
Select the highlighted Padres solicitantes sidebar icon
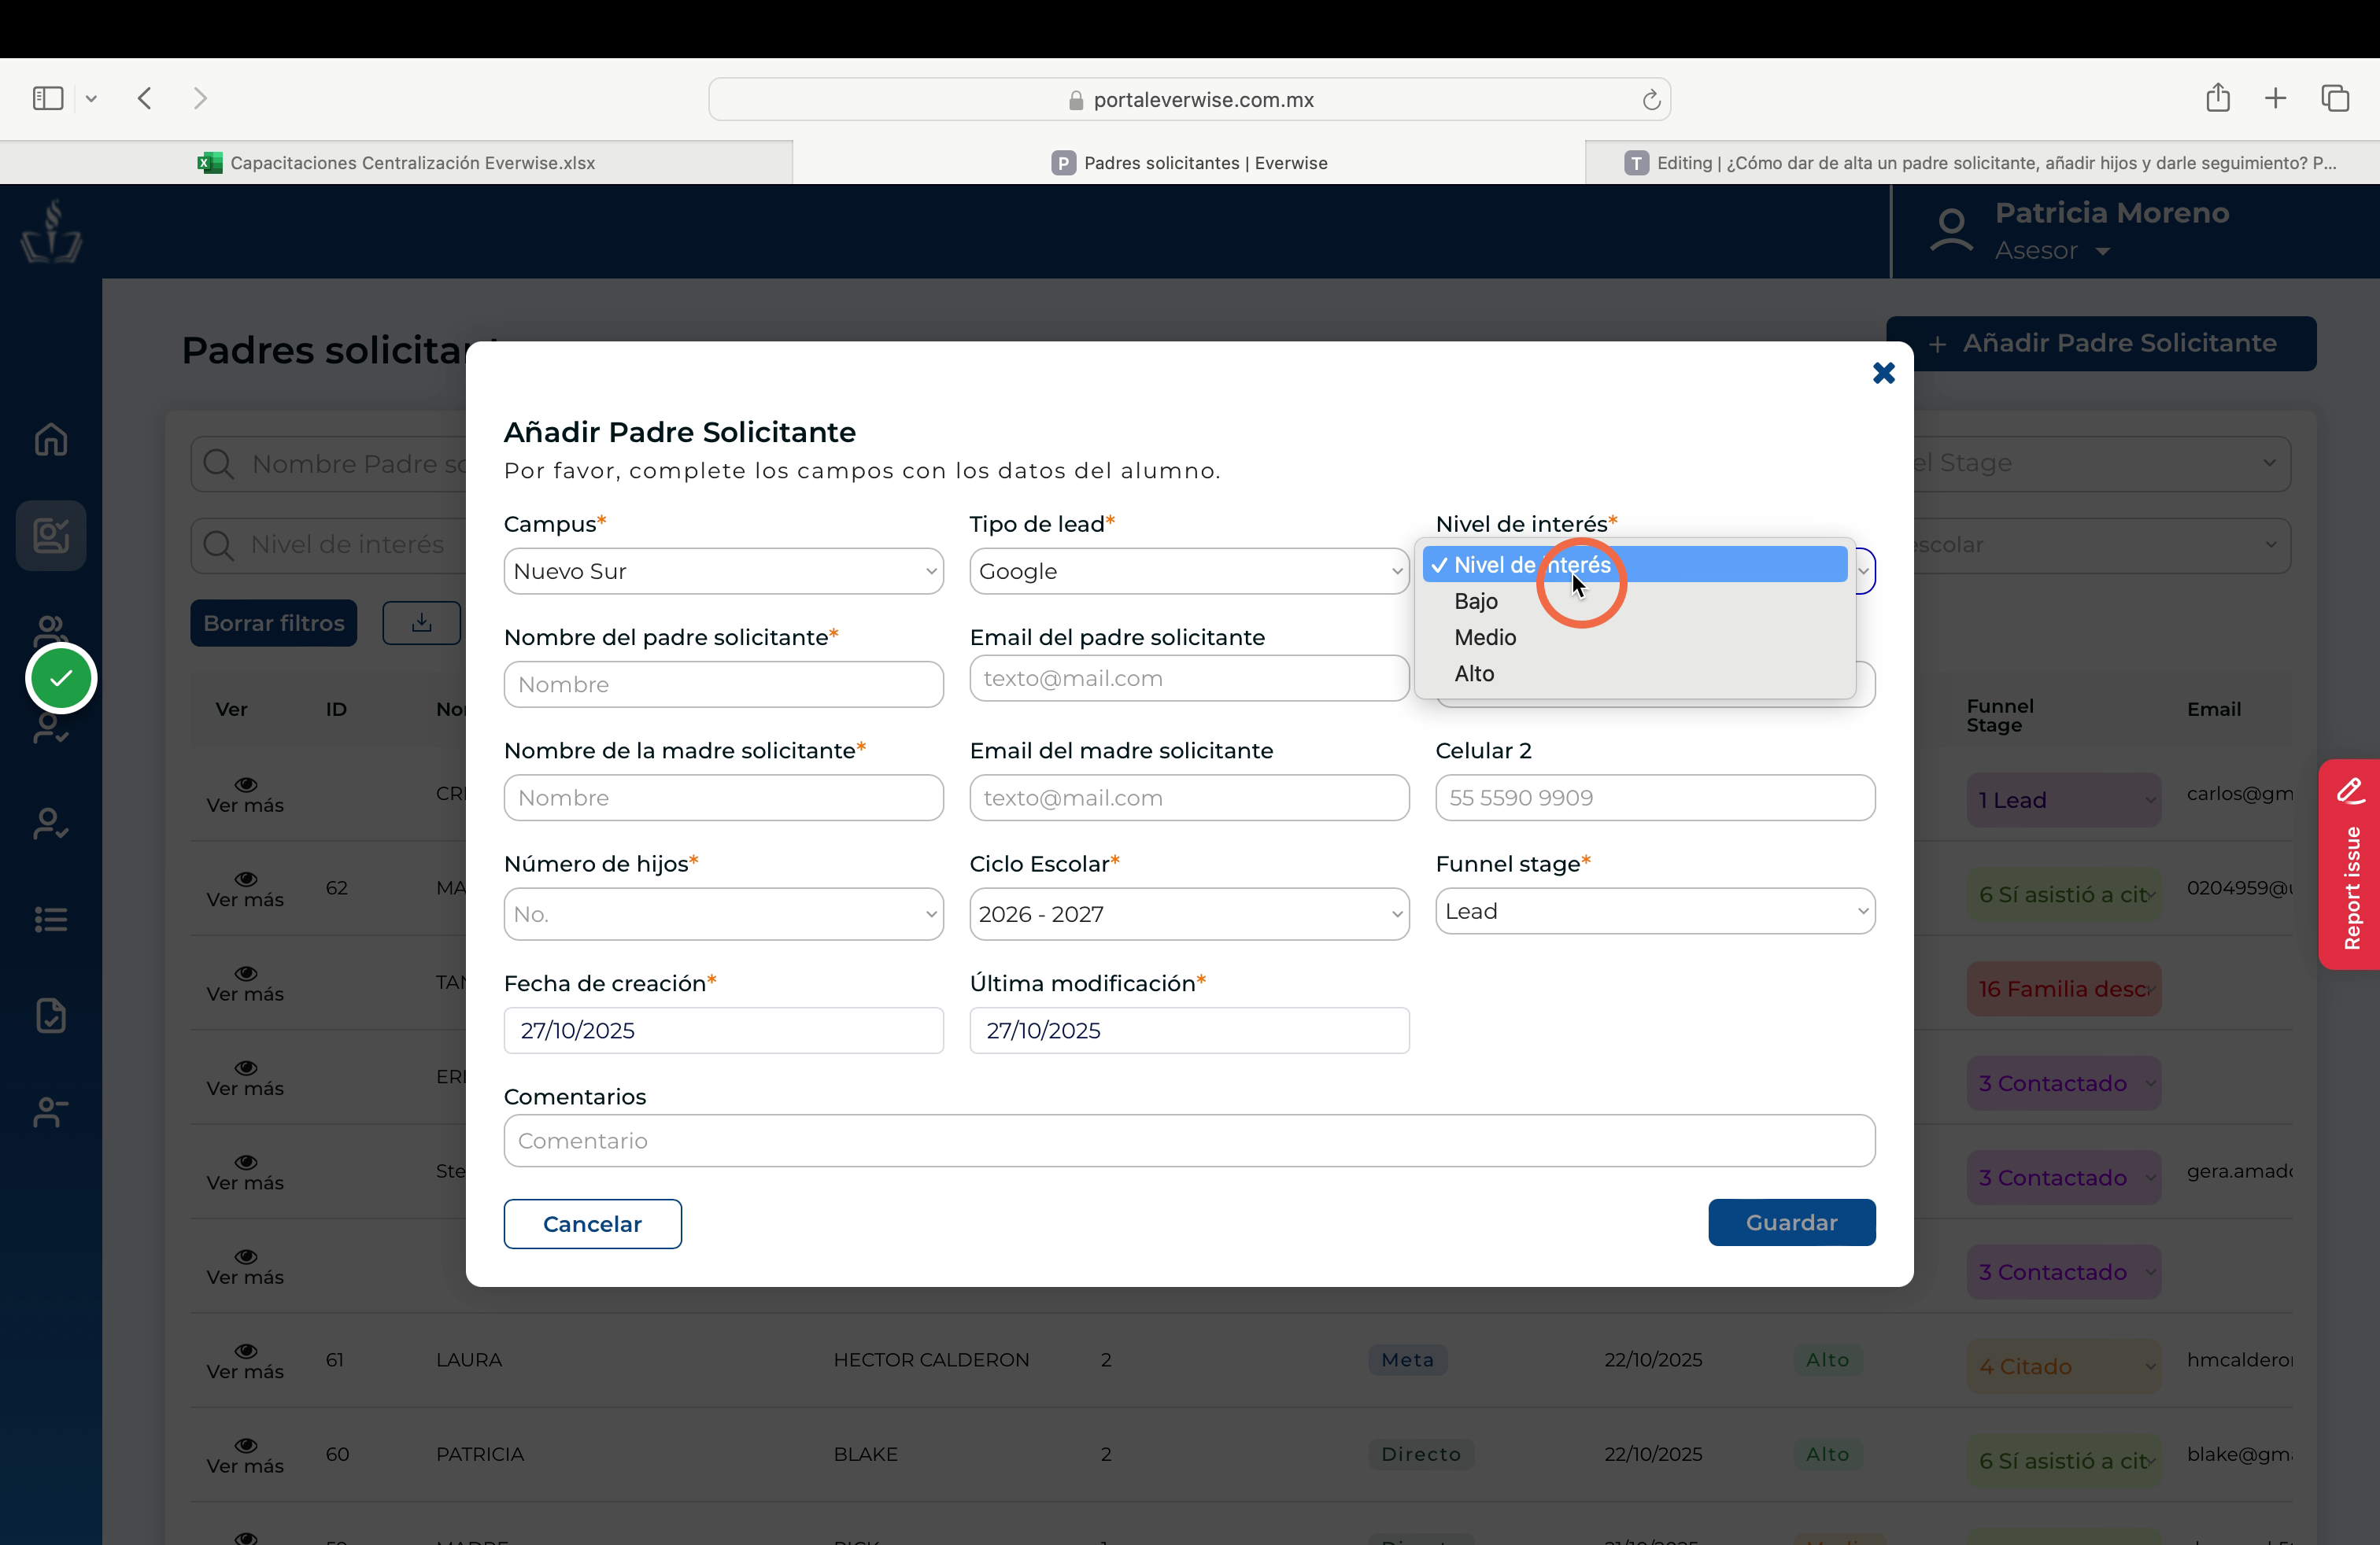pos(51,536)
